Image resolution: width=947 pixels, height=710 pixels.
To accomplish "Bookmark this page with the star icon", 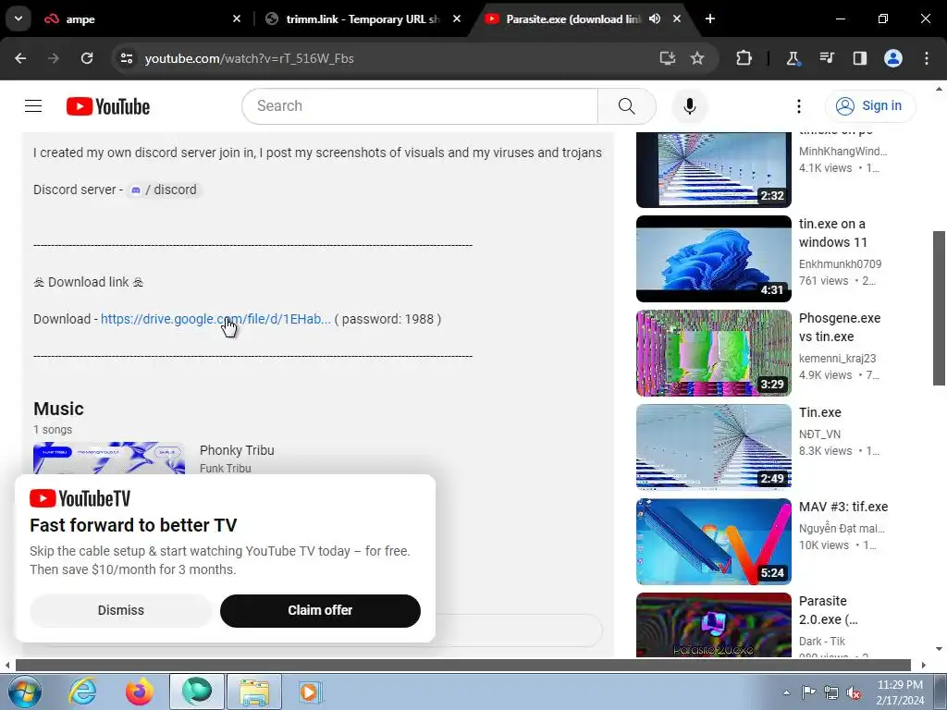I will [697, 58].
